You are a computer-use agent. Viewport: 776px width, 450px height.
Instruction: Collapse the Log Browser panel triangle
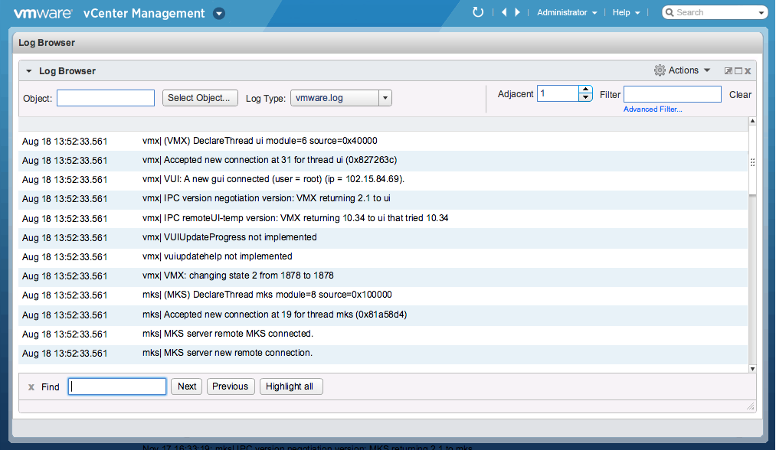[29, 71]
